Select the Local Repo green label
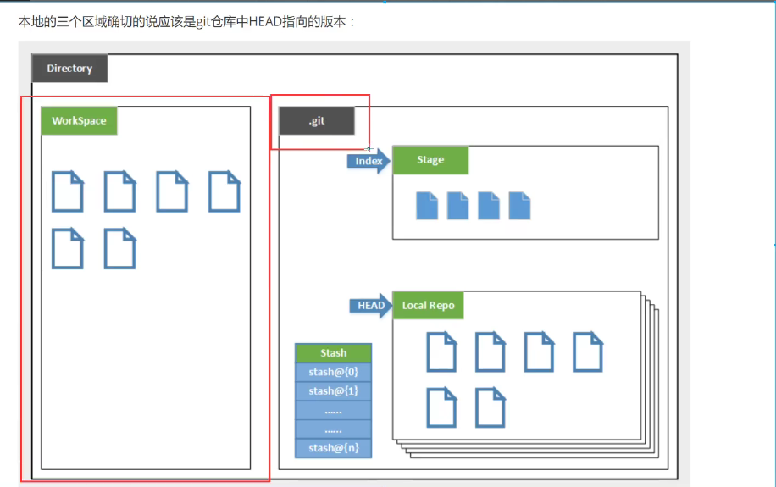This screenshot has height=487, width=776. coord(428,306)
